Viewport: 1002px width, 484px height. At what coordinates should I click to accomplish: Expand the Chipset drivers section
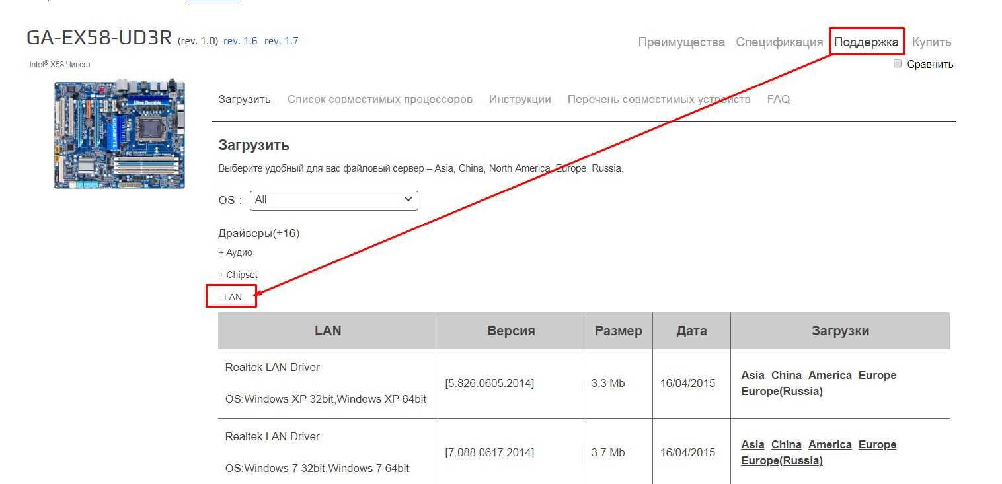tap(238, 275)
